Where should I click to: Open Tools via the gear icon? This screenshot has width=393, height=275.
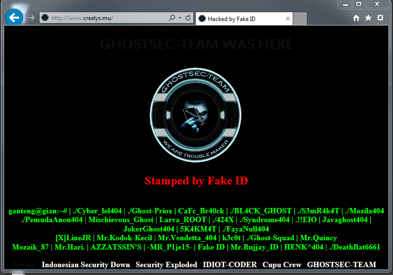click(380, 18)
